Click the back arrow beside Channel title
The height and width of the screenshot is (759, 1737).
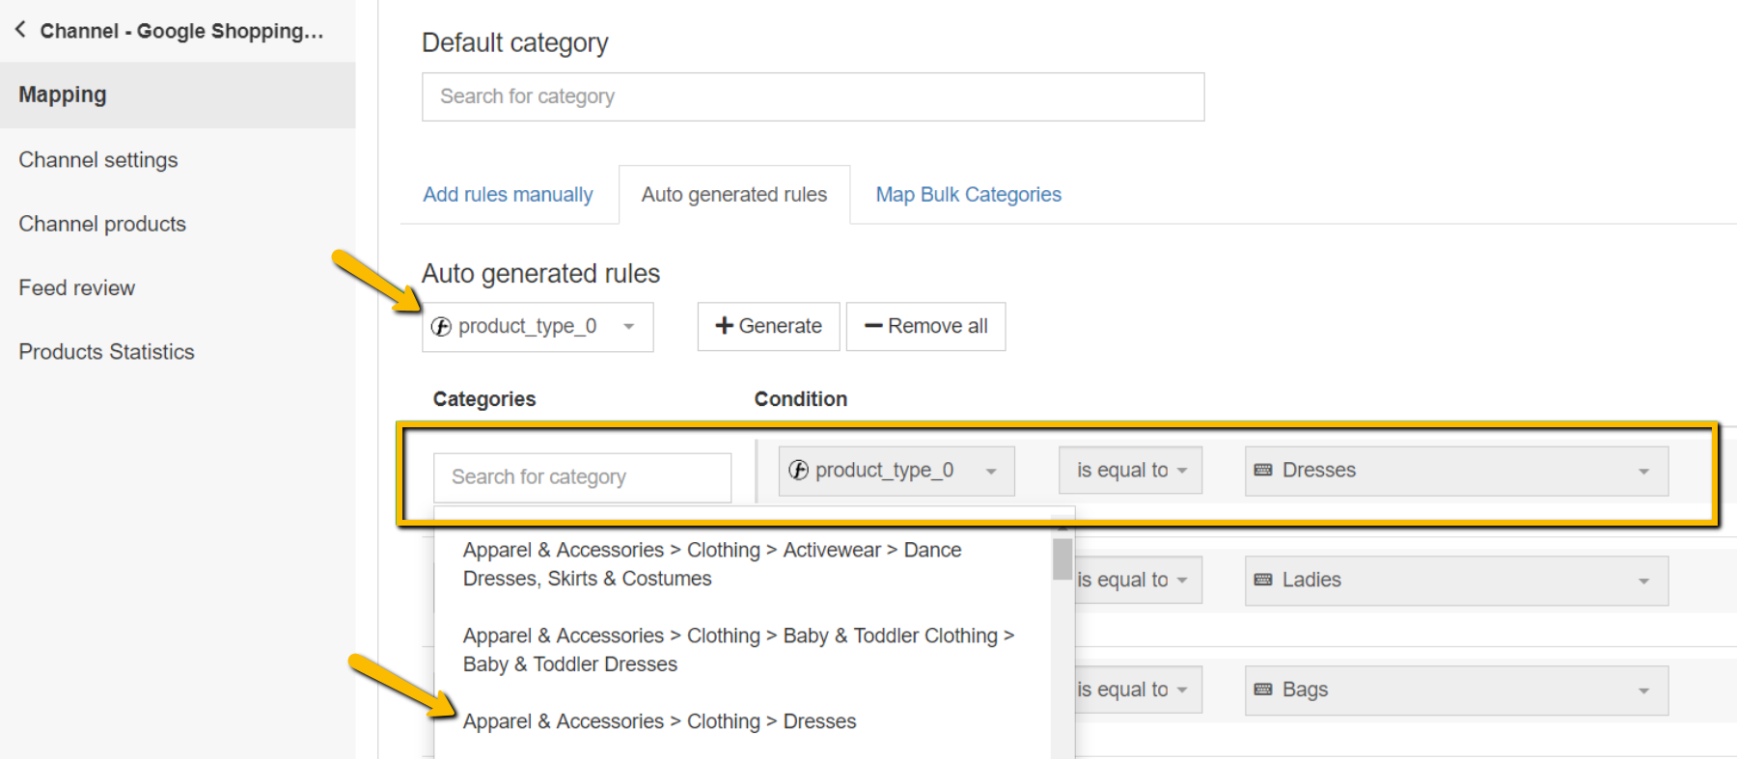pyautogui.click(x=20, y=30)
